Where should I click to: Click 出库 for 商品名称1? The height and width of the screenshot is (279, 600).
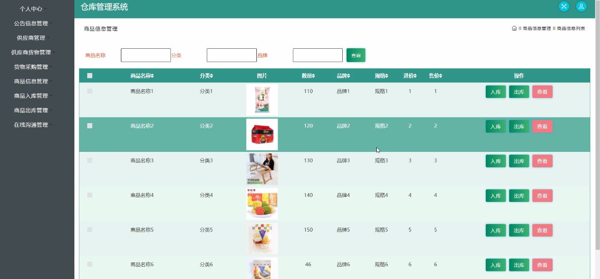click(519, 92)
